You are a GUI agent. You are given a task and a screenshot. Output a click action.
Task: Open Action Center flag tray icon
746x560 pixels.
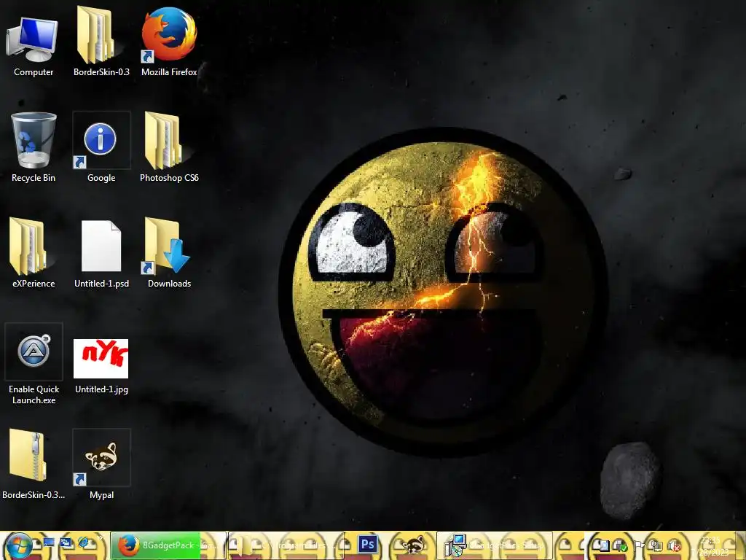(638, 545)
